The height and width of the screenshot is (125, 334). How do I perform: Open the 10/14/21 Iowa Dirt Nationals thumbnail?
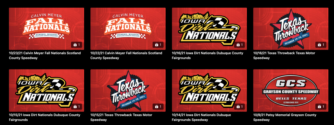(x=209, y=90)
